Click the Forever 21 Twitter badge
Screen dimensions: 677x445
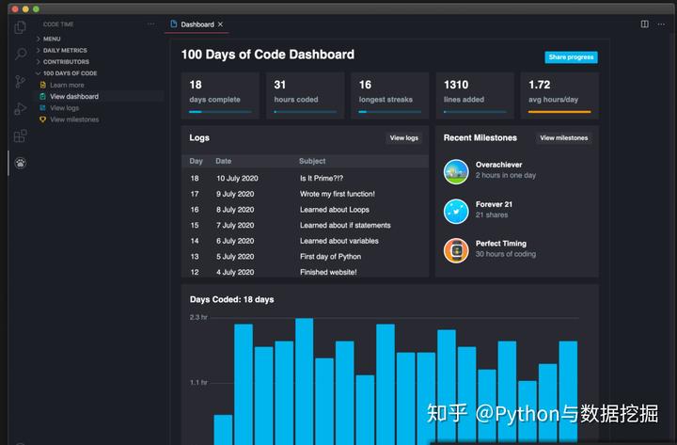click(456, 210)
